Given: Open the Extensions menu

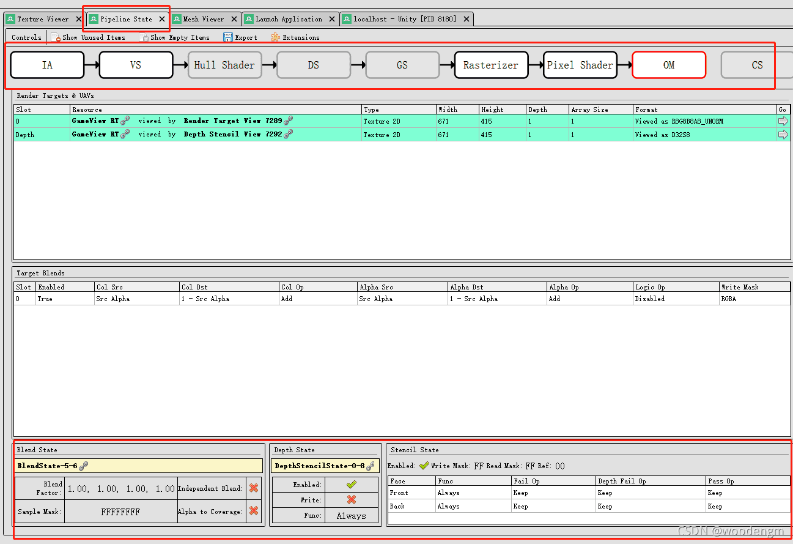Looking at the screenshot, I should [x=295, y=37].
